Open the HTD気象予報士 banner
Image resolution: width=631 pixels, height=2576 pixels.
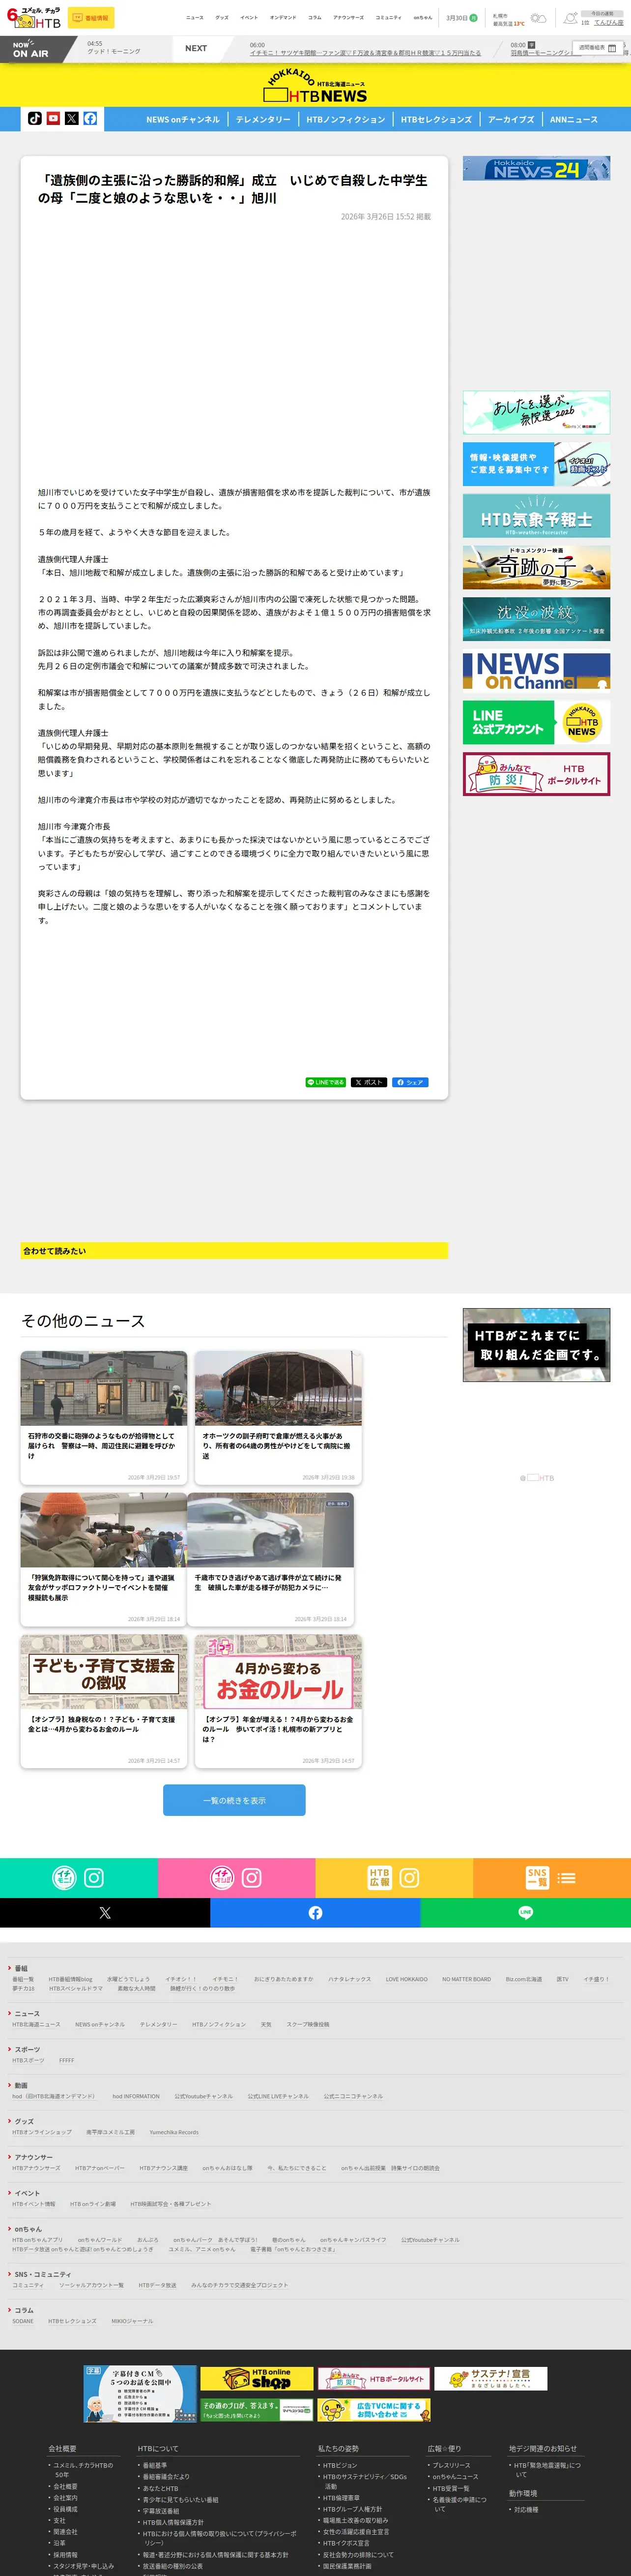click(536, 516)
